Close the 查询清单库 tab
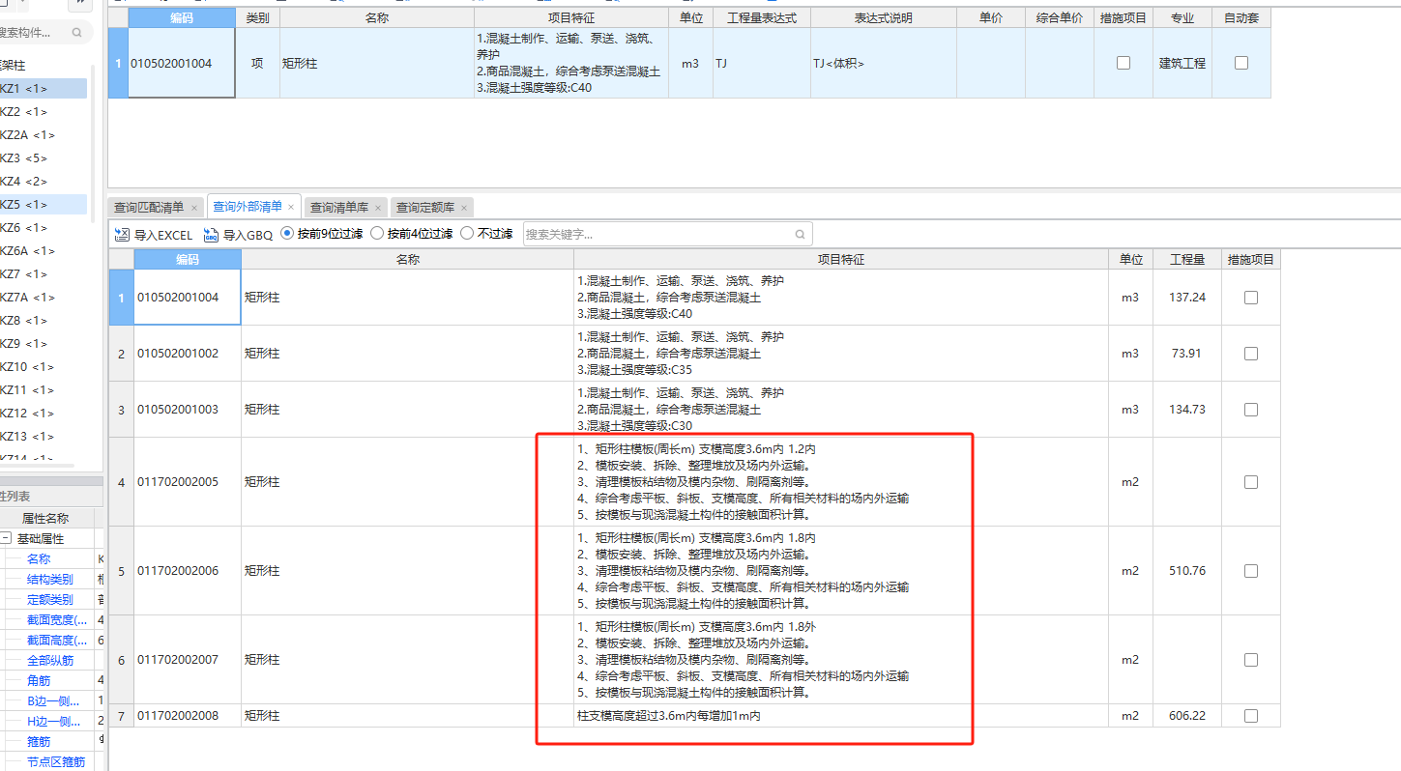The image size is (1401, 771). pyautogui.click(x=378, y=208)
